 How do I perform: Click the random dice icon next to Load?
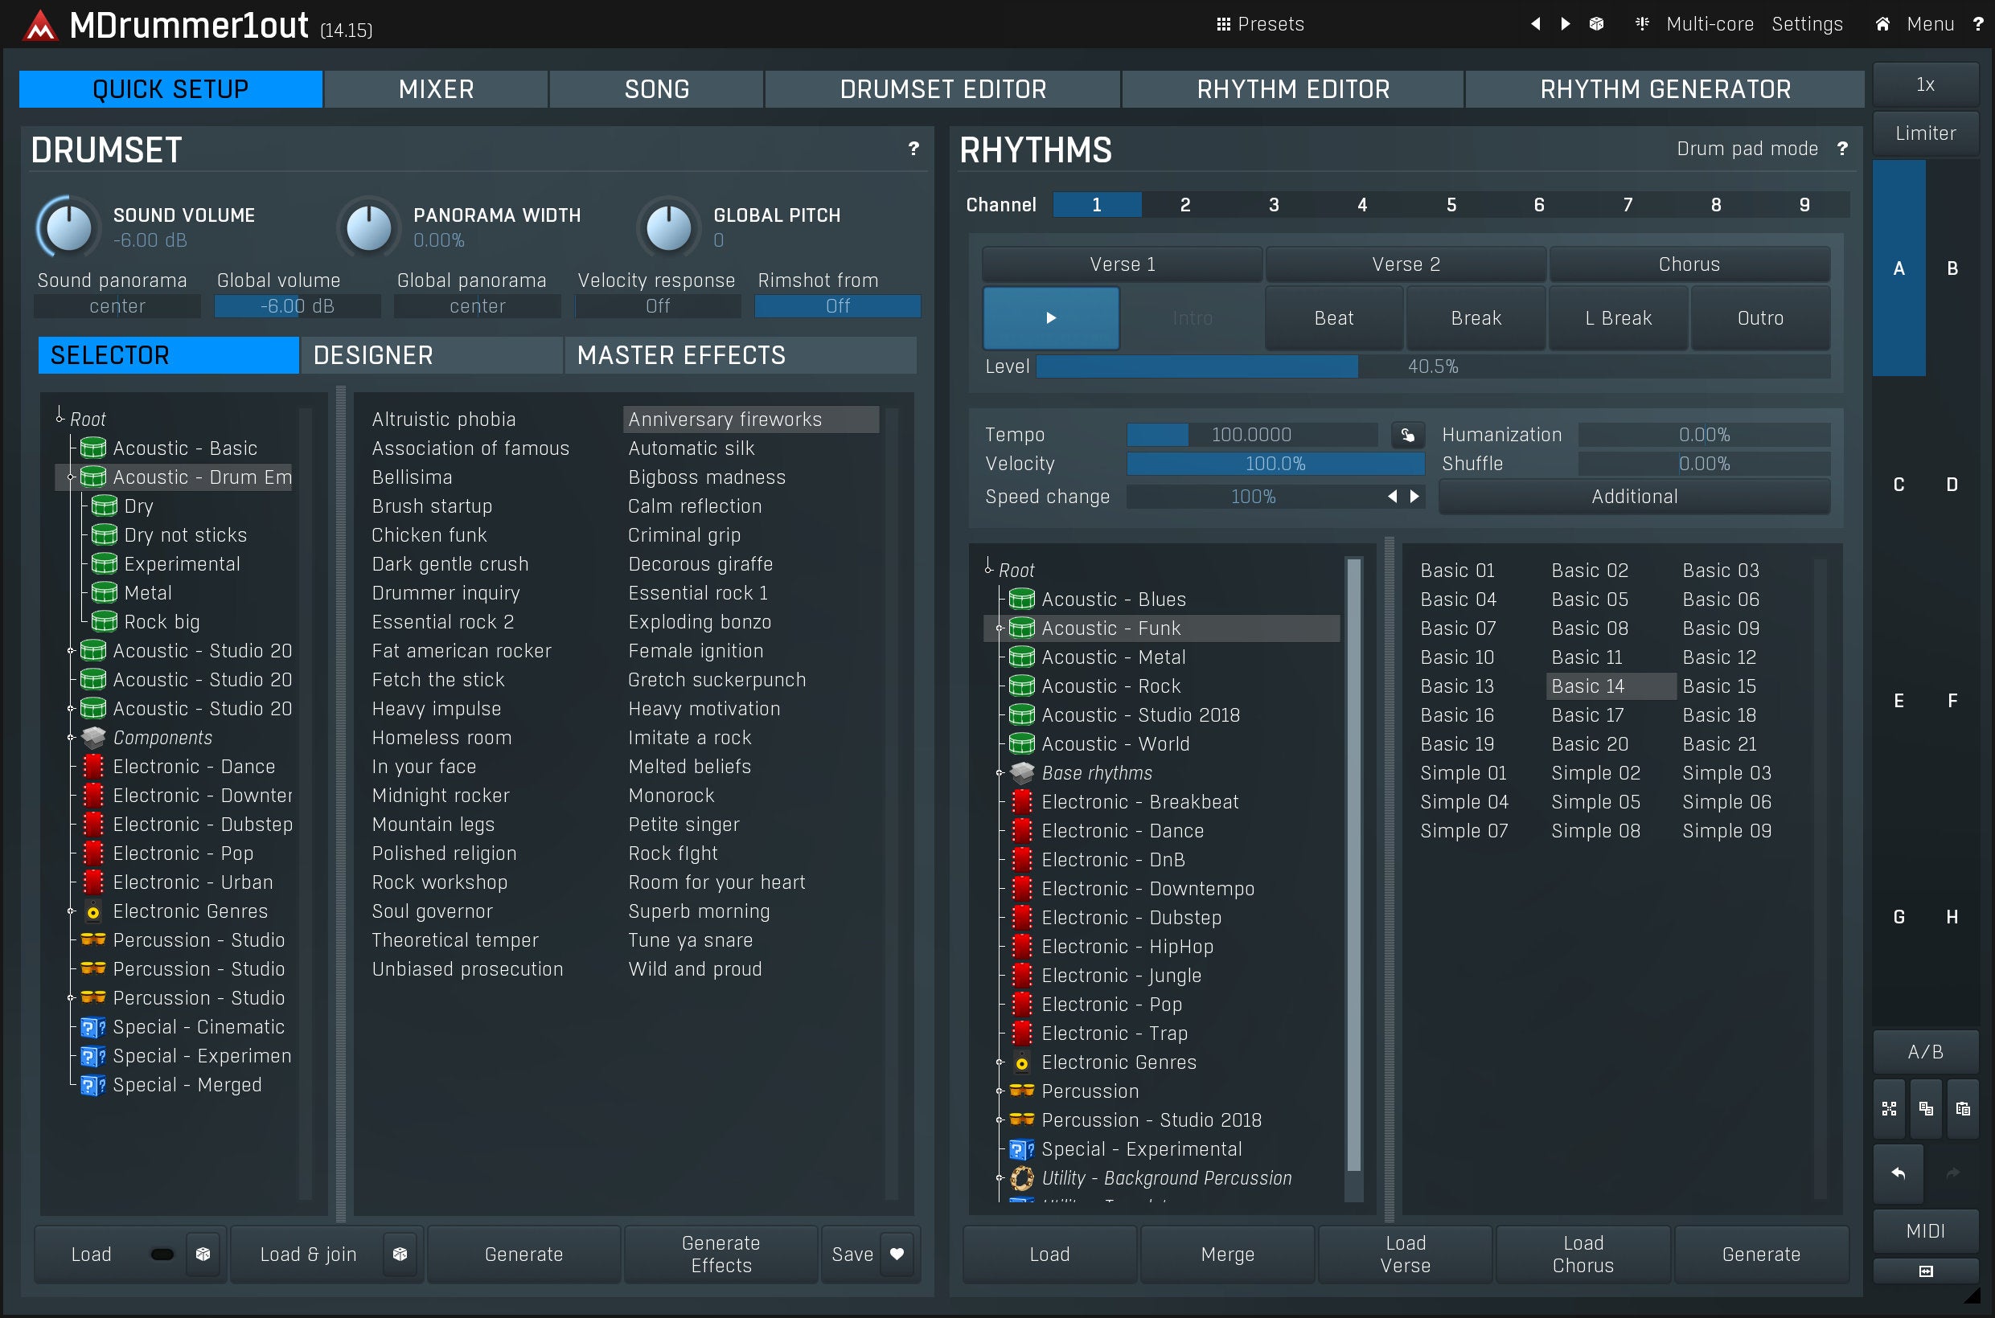click(203, 1253)
